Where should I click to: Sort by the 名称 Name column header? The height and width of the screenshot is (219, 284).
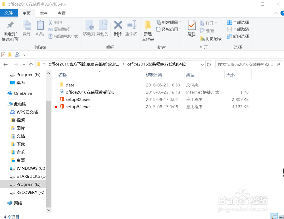62,75
